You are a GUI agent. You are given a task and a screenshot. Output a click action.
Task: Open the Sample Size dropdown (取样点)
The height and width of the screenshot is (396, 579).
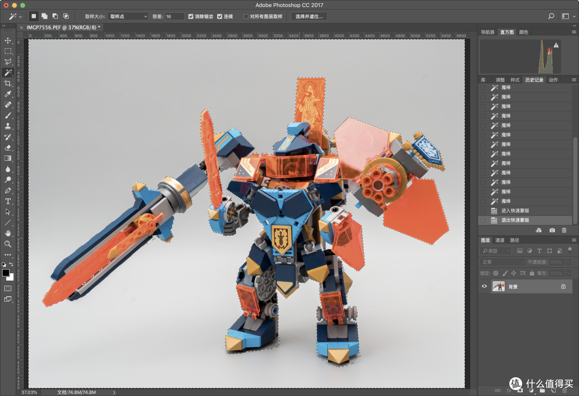pos(128,17)
